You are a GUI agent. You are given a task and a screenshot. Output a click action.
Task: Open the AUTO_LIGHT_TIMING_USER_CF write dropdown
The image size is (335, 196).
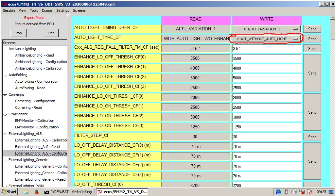tap(266, 29)
